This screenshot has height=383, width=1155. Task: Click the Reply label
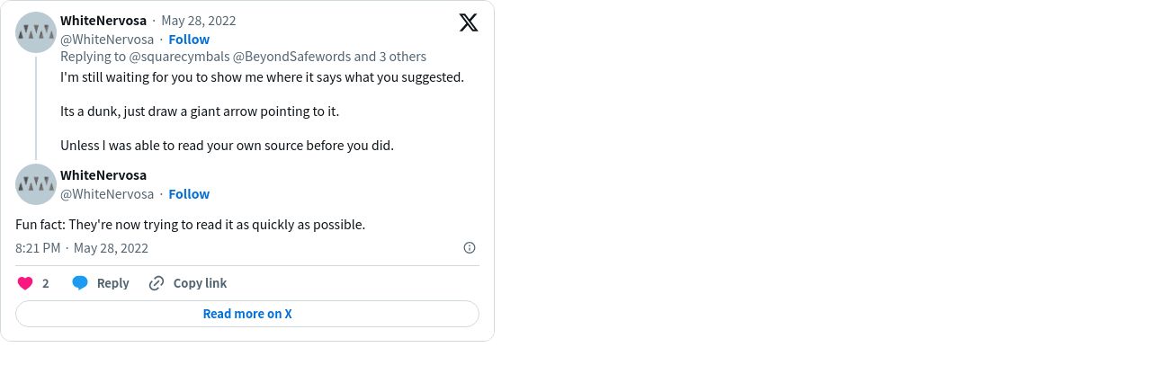click(x=113, y=283)
